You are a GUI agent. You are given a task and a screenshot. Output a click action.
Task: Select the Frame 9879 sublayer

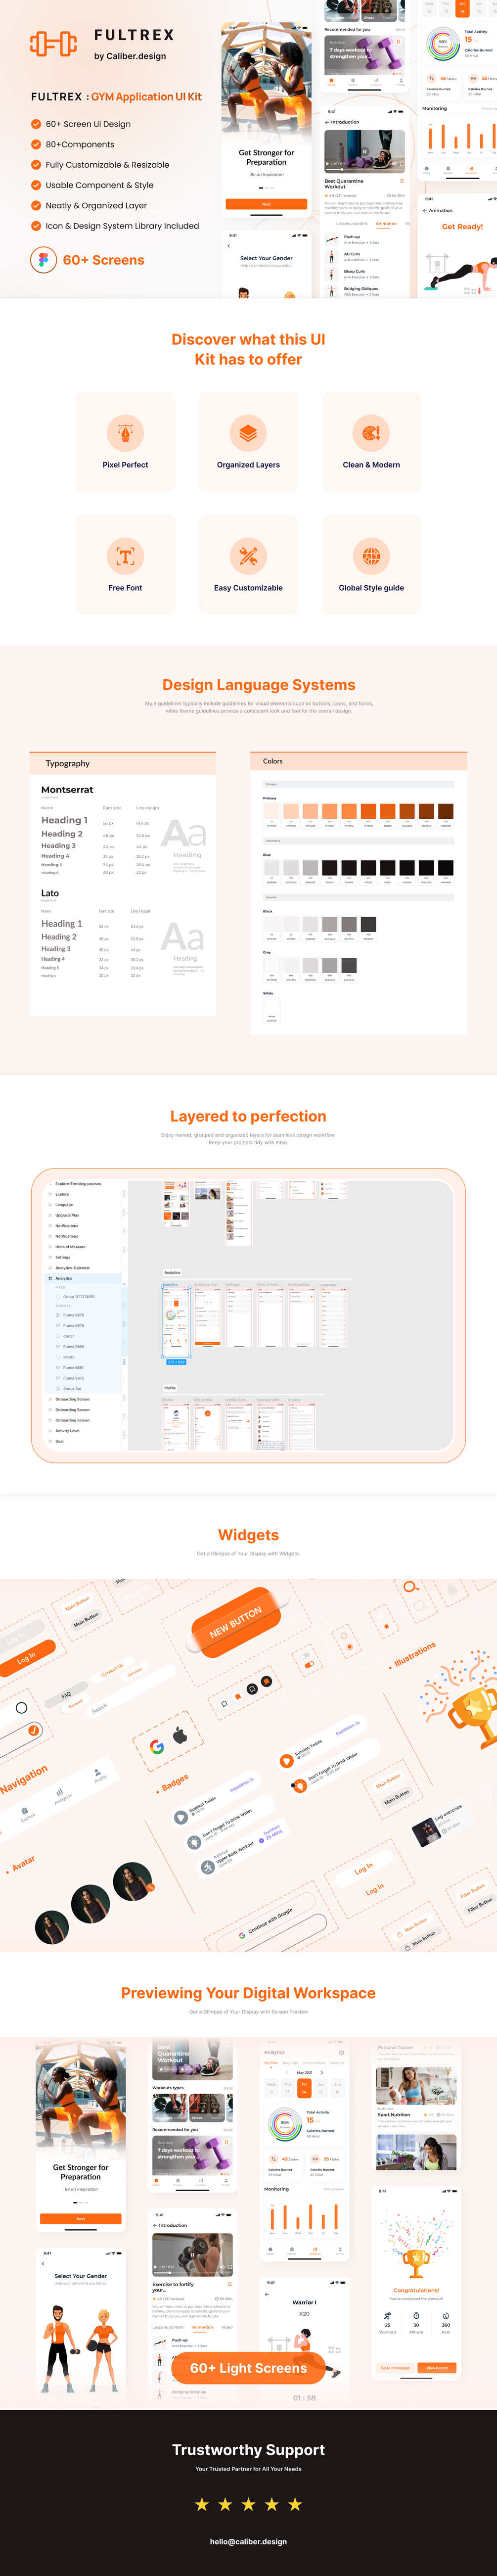point(73,1326)
